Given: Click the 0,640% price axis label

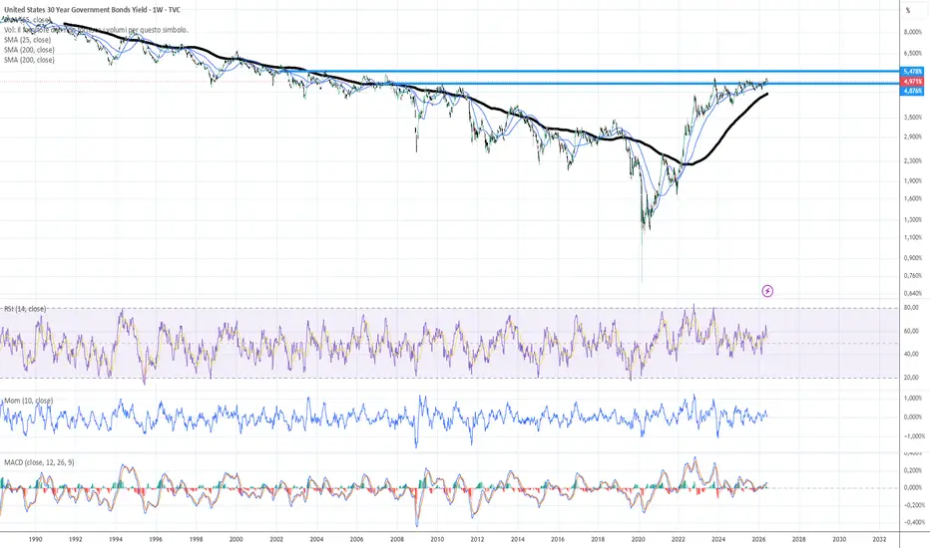Looking at the screenshot, I should click(x=913, y=293).
